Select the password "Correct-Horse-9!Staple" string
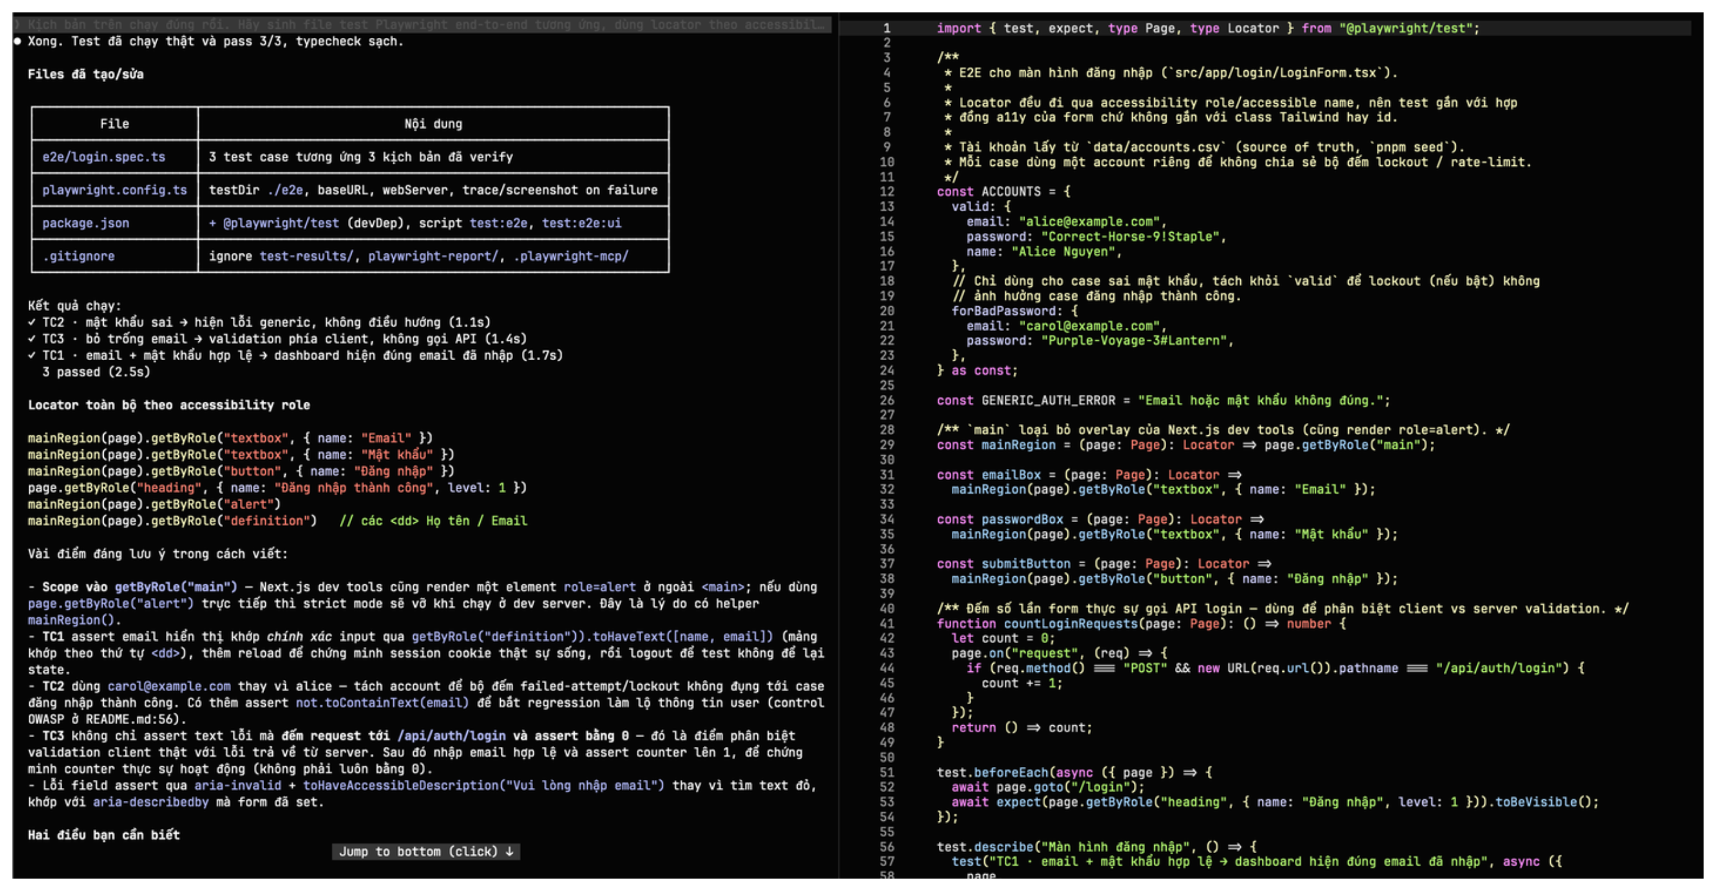 coord(1130,237)
